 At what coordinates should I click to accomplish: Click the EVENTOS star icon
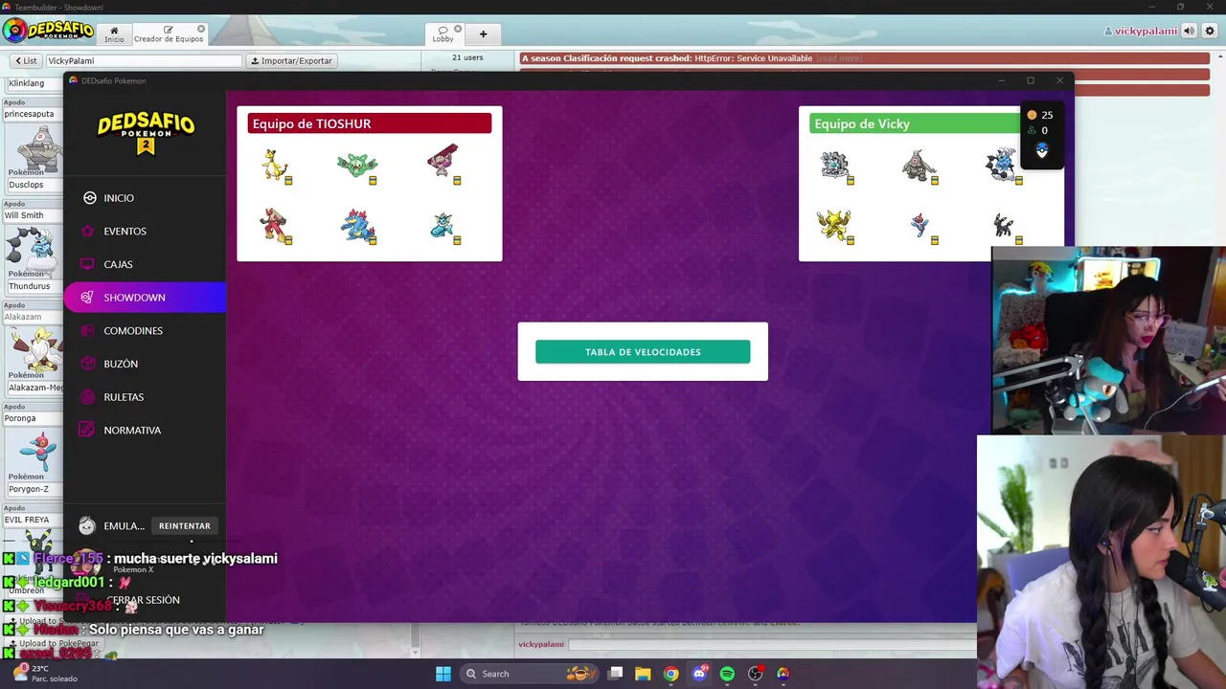pos(87,232)
